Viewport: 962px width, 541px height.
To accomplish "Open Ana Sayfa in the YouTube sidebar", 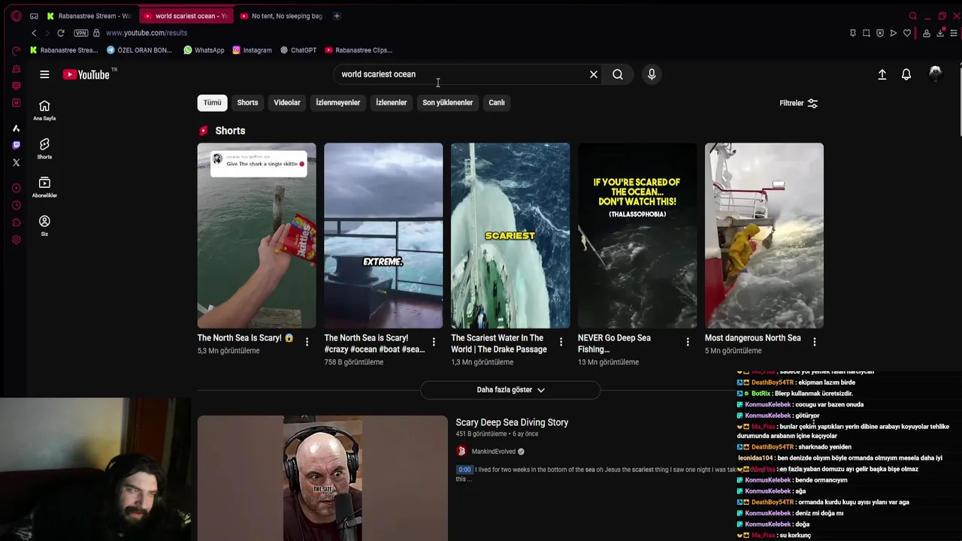I will (44, 110).
